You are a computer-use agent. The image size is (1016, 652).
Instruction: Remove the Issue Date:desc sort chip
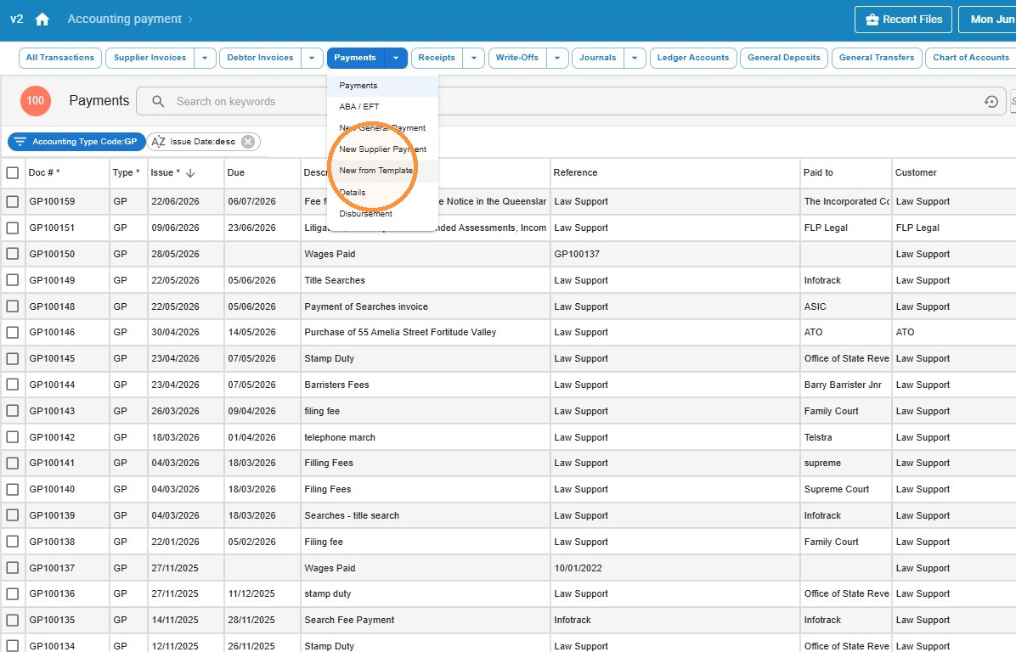[x=248, y=141]
